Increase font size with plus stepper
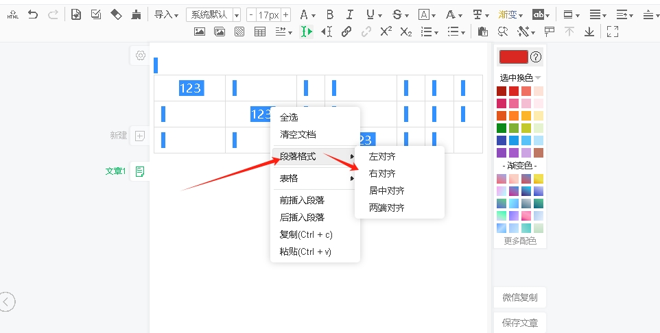660x333 pixels. [x=285, y=14]
